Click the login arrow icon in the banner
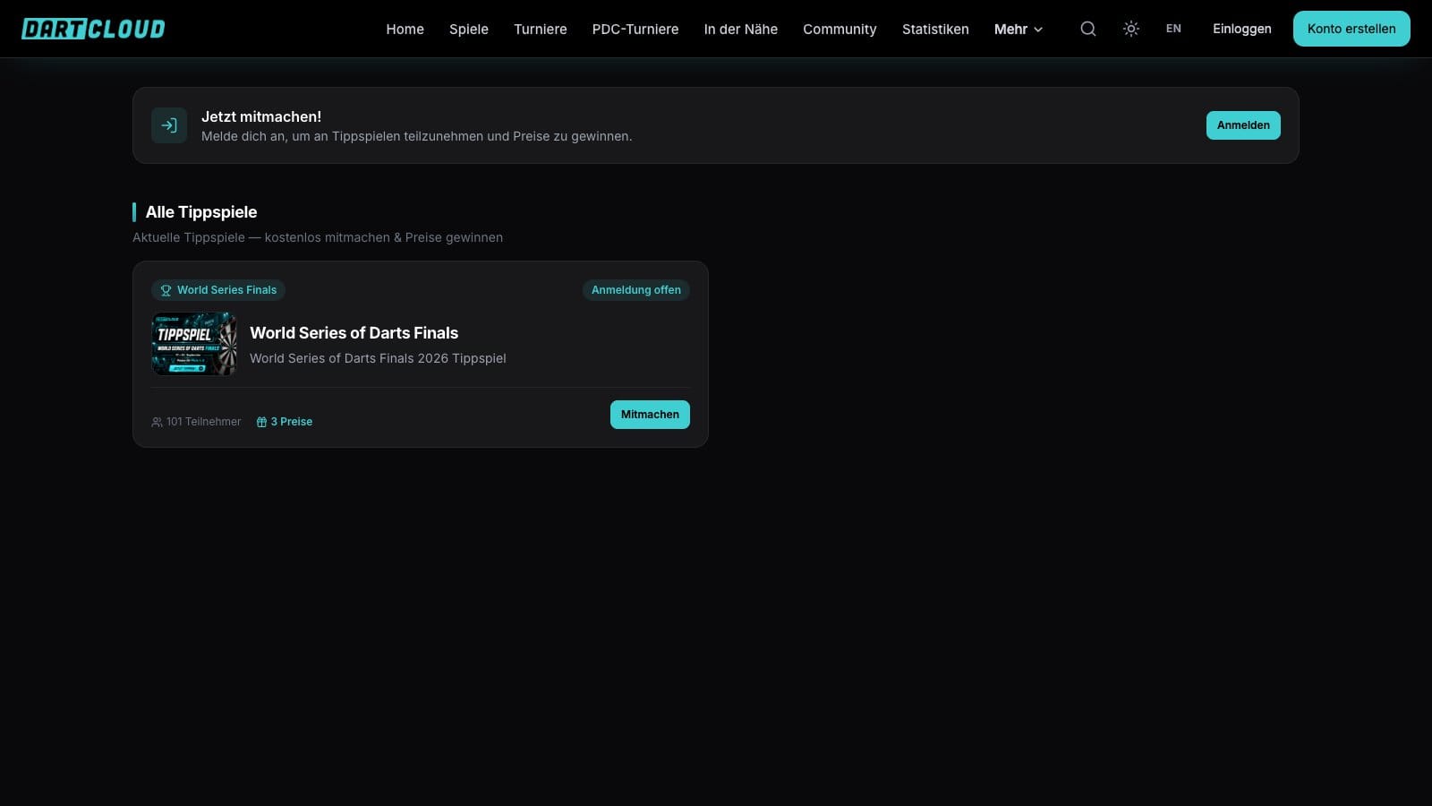This screenshot has width=1432, height=806. (x=169, y=125)
